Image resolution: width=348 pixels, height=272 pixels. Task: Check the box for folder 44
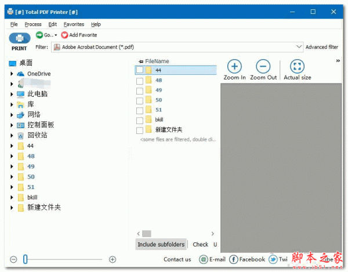140,70
